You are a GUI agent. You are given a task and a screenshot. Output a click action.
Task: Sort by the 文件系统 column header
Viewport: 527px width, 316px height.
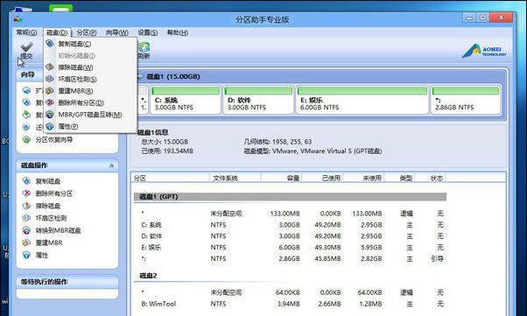pos(235,178)
